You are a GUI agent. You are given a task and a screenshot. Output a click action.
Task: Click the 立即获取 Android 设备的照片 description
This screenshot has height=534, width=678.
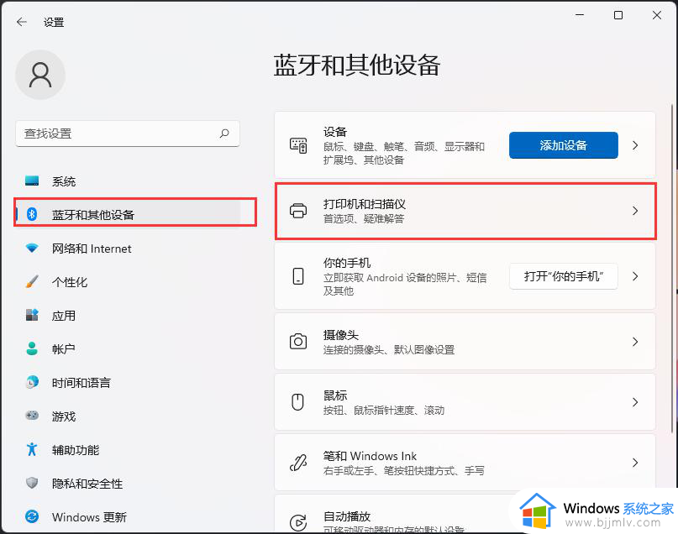(x=405, y=284)
